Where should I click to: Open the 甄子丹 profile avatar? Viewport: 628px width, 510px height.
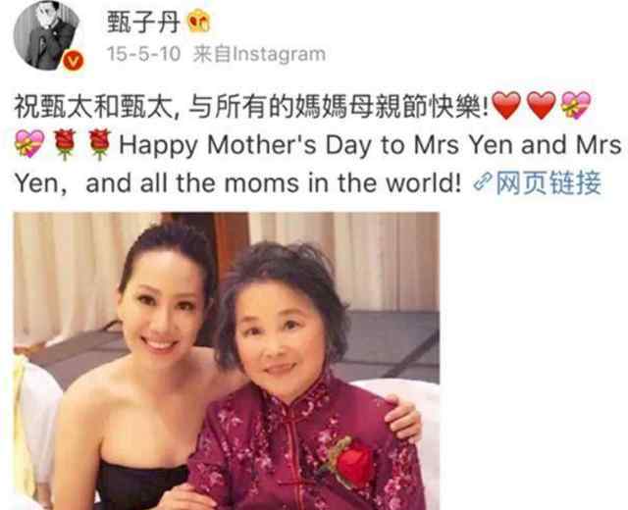tap(47, 34)
